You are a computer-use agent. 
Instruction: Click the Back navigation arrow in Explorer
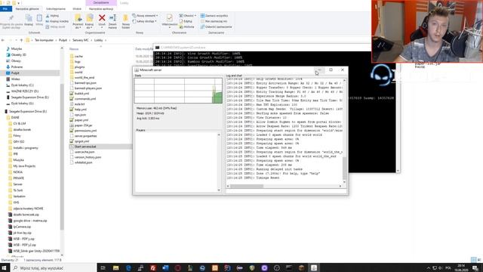[3, 40]
